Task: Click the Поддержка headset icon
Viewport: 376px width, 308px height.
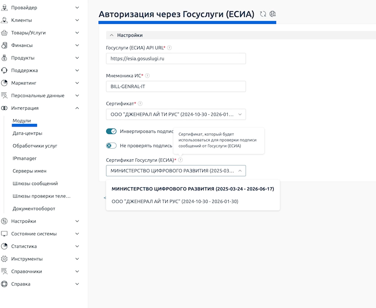Action: [x=4, y=70]
